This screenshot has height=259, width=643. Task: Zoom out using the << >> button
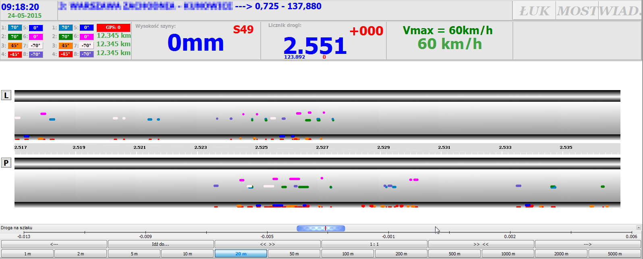tap(268, 244)
